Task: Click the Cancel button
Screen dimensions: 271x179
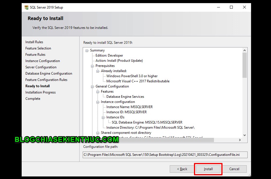Action: (234, 169)
